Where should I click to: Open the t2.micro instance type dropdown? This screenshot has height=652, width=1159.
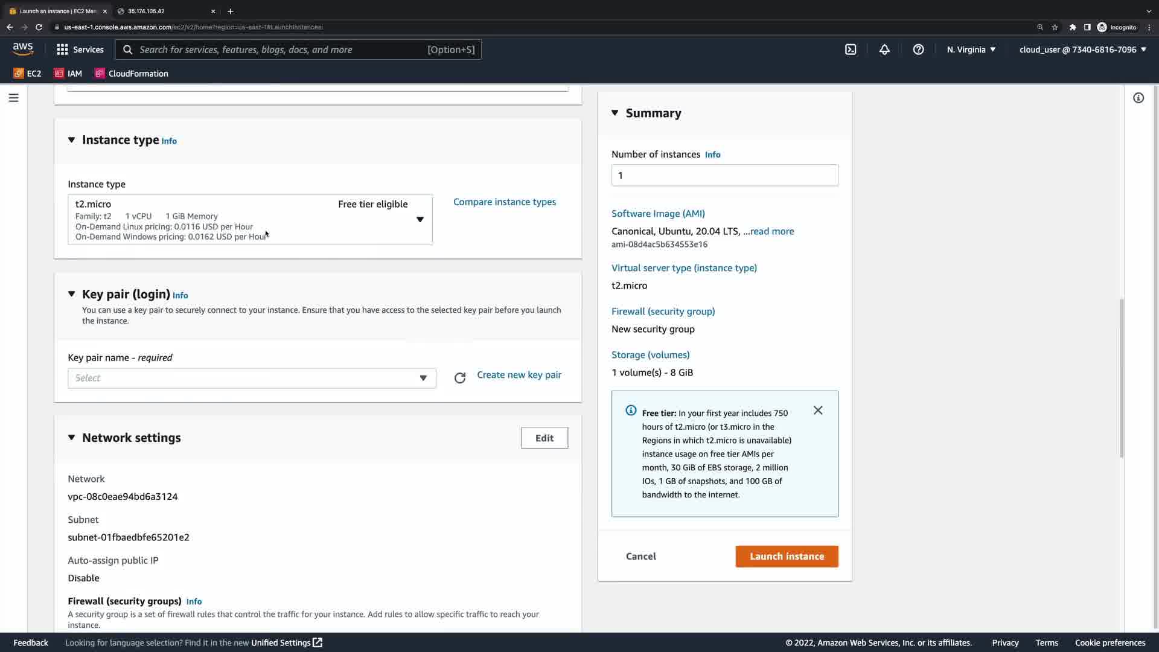coord(420,220)
